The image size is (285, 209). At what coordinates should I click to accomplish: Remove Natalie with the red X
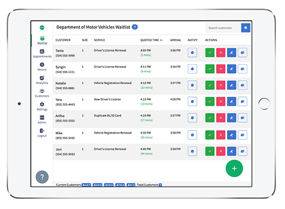(x=221, y=85)
